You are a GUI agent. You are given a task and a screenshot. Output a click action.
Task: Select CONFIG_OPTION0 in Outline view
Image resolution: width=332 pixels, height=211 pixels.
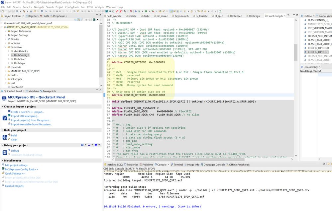(x=318, y=48)
